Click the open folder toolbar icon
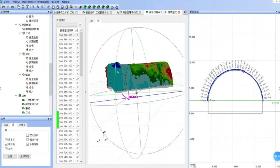 4,7
